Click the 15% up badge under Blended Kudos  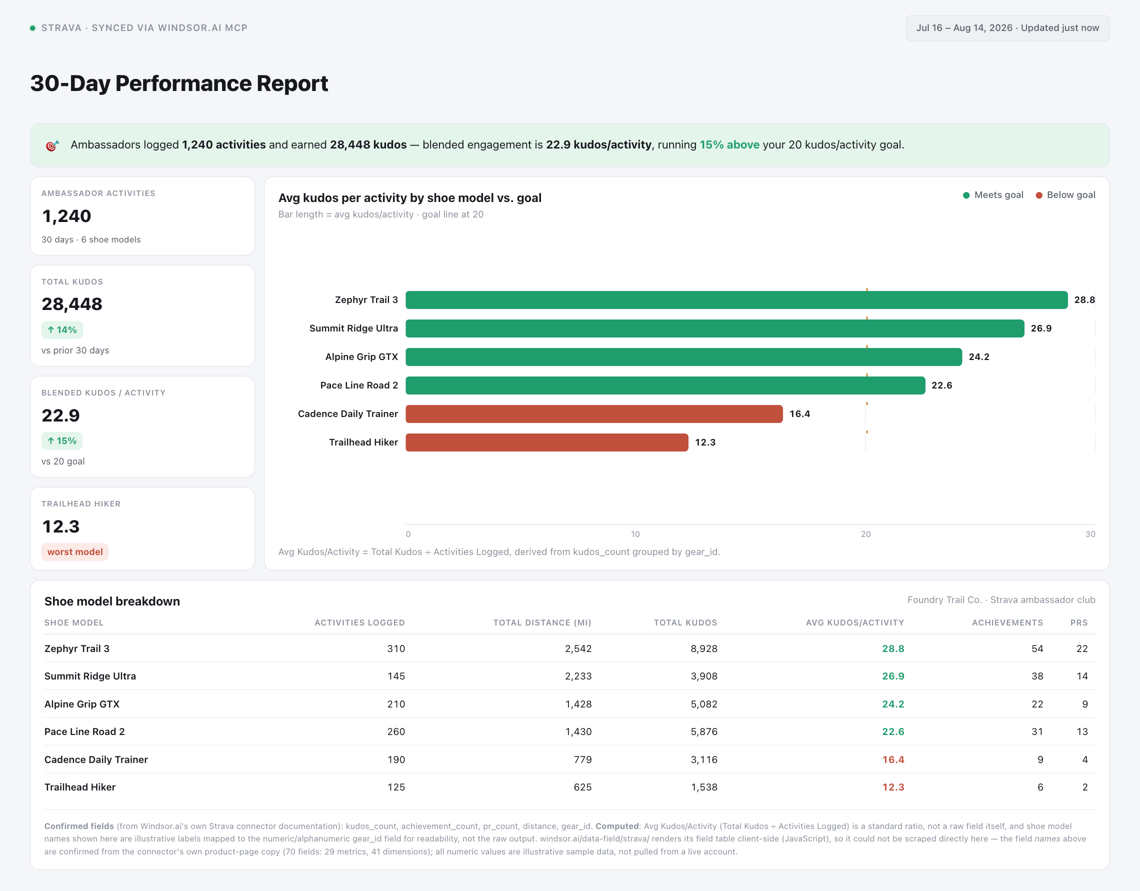62,441
